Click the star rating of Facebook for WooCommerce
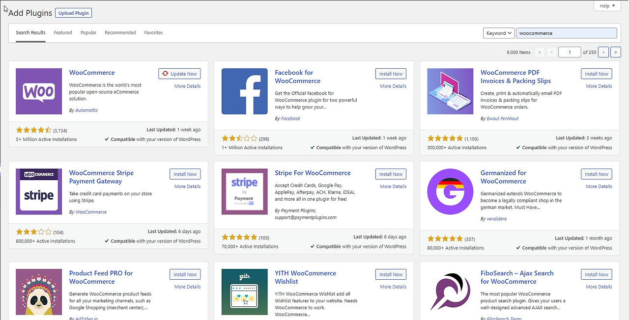629x320 pixels. pyautogui.click(x=239, y=138)
